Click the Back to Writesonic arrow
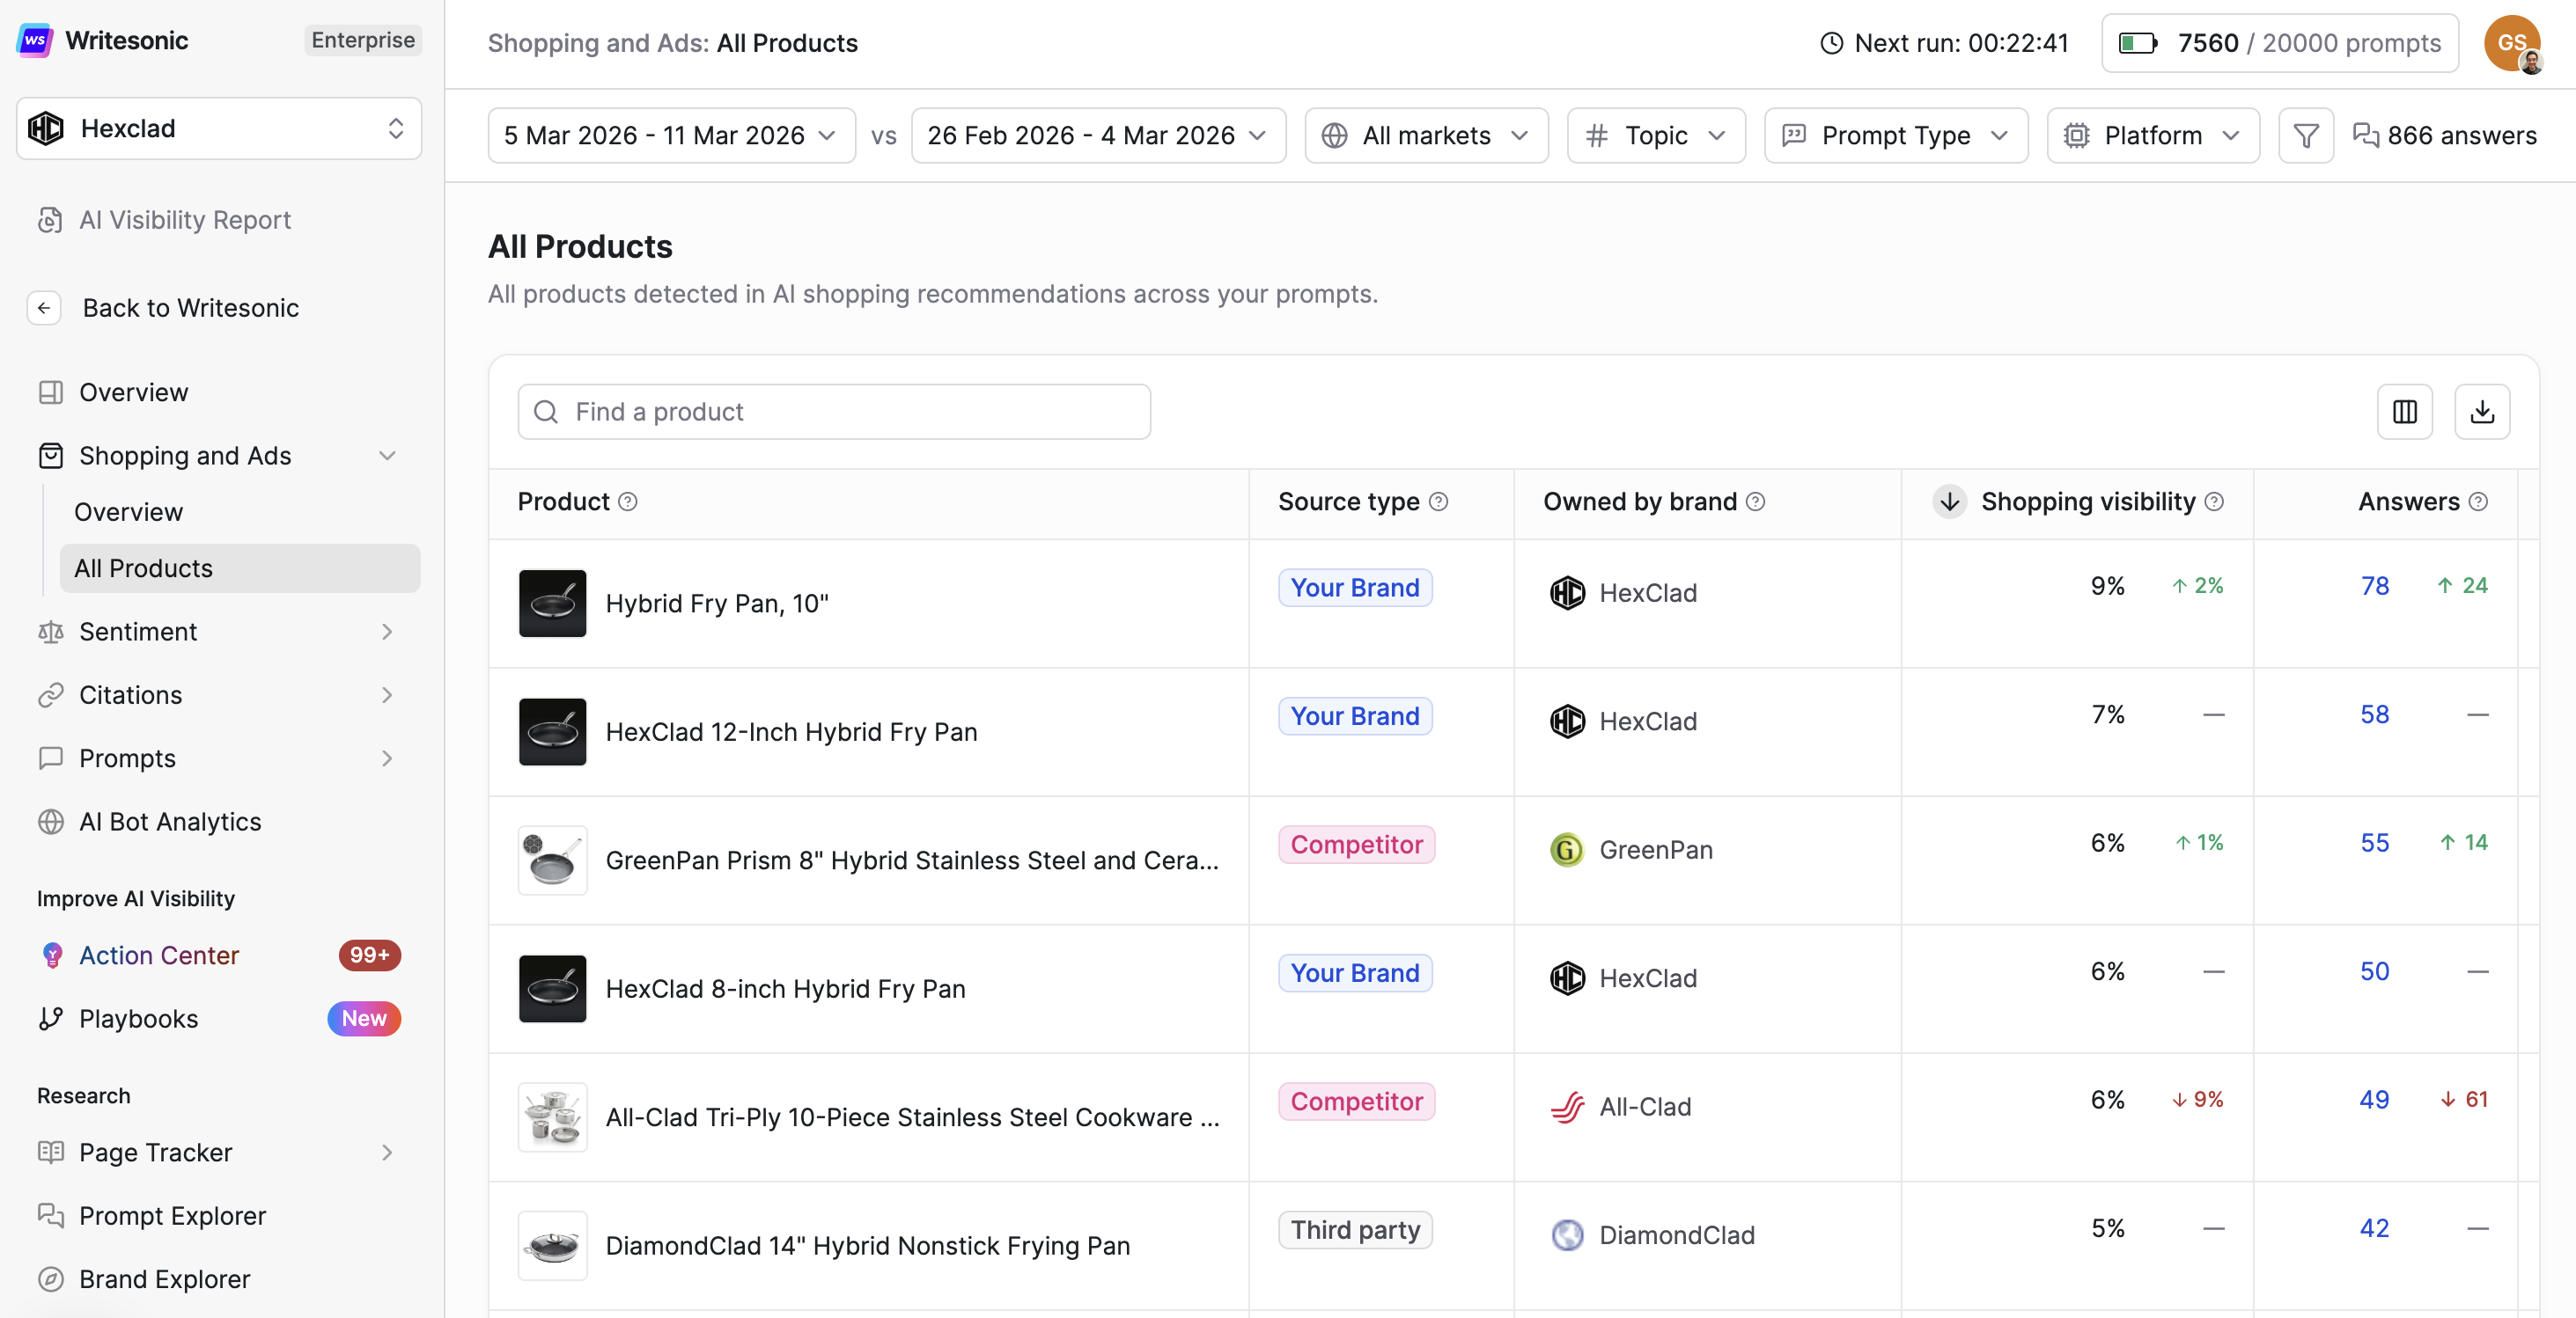 click(x=44, y=308)
